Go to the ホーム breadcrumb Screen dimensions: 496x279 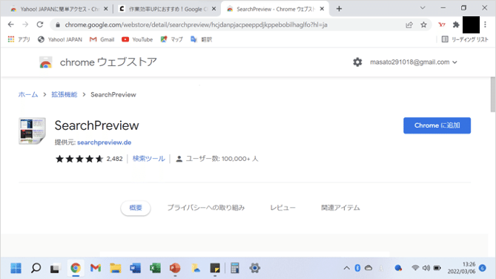pyautogui.click(x=28, y=95)
